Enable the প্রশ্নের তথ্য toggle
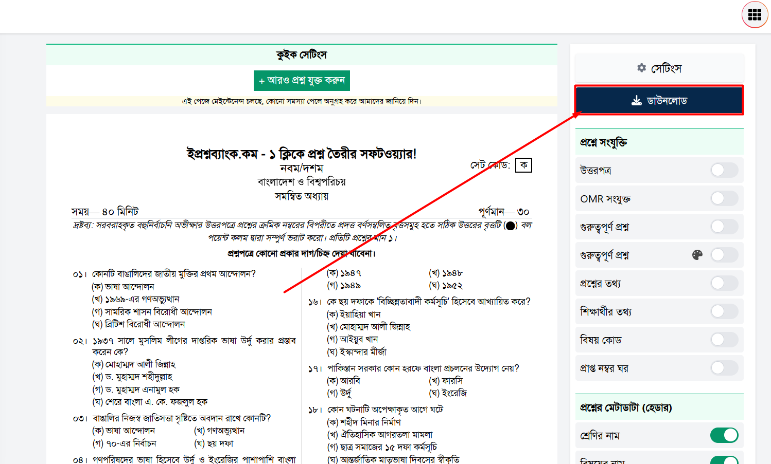 (724, 283)
